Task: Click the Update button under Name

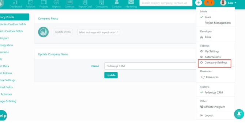Action: point(111,75)
